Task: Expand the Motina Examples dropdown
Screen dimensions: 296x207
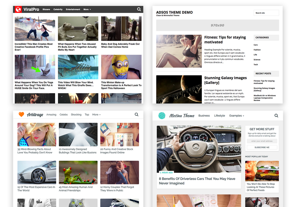Action: click(x=237, y=115)
